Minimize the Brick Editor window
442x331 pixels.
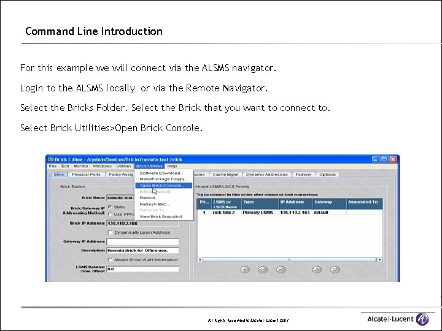click(375, 159)
